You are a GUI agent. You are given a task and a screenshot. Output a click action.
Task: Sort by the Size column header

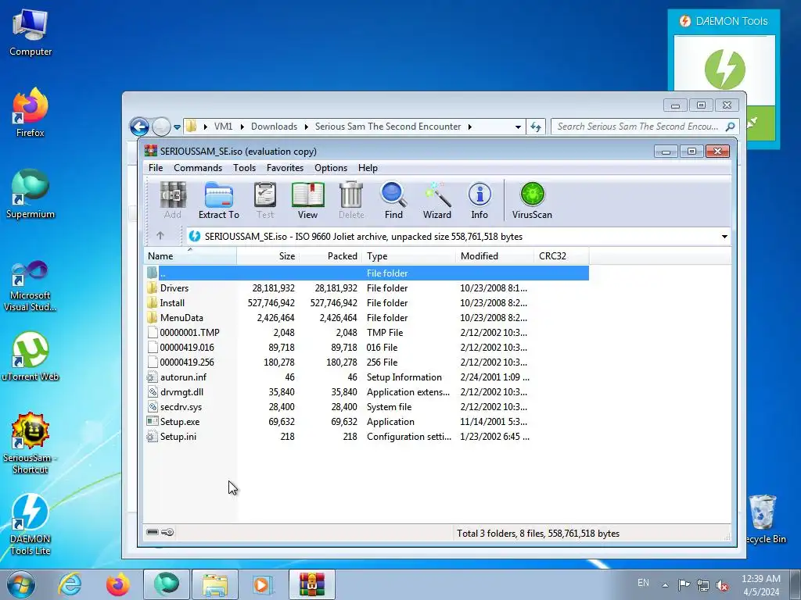(x=268, y=255)
